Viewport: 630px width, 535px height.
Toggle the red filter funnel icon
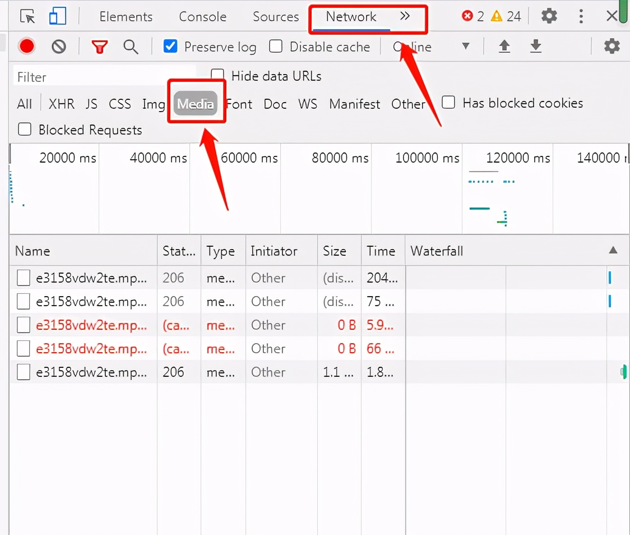pos(100,47)
